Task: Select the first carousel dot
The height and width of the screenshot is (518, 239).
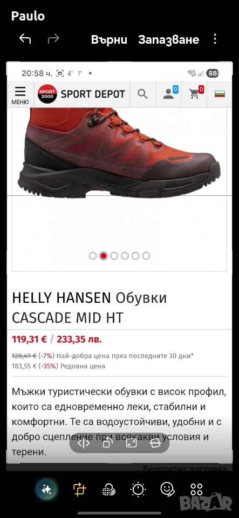Action: pyautogui.click(x=93, y=256)
